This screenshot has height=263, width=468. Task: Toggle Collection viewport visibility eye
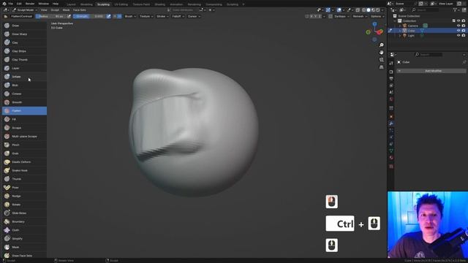(458, 21)
